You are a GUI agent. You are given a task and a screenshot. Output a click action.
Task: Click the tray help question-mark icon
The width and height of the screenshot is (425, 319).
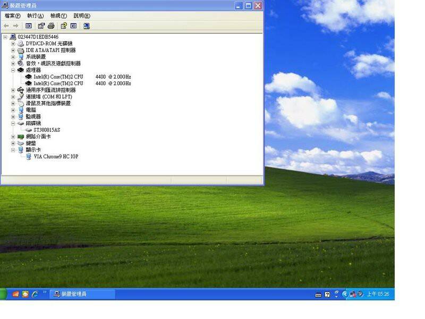point(327,295)
